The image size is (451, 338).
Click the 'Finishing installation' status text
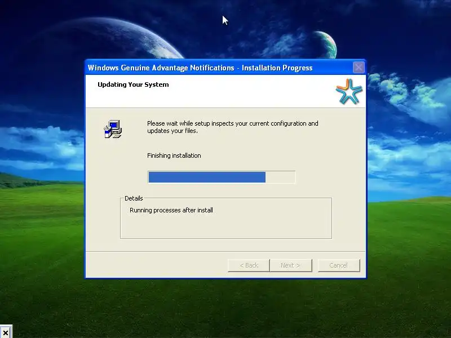click(x=174, y=155)
